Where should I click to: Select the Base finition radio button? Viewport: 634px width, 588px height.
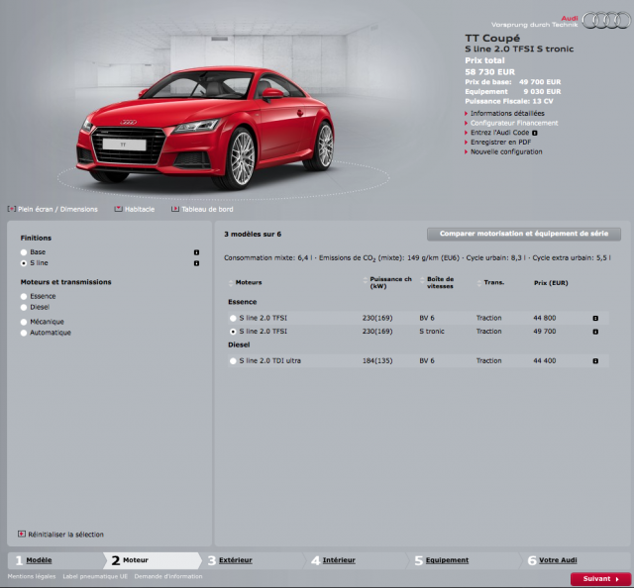[x=24, y=252]
